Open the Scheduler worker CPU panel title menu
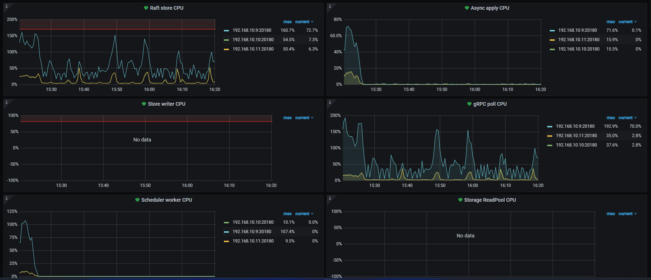The height and width of the screenshot is (280, 651). pos(166,200)
